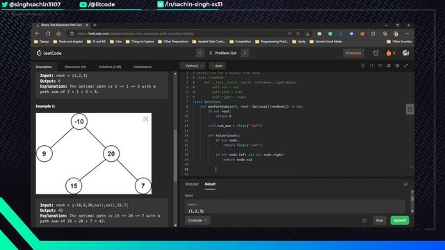Open editor settings gear icon
This screenshot has width=445, height=250.
pyautogui.click(x=397, y=66)
